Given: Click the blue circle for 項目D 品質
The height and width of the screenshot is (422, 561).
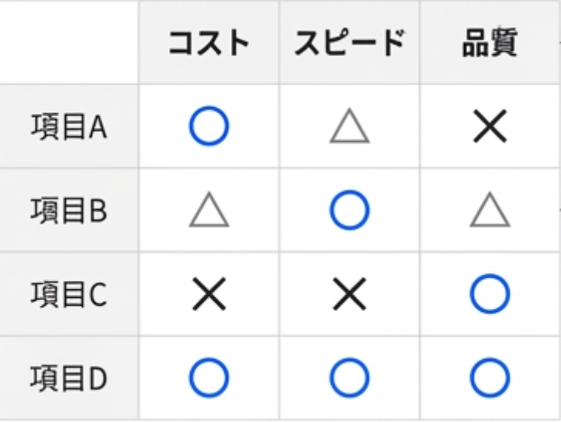Looking at the screenshot, I should click(490, 378).
